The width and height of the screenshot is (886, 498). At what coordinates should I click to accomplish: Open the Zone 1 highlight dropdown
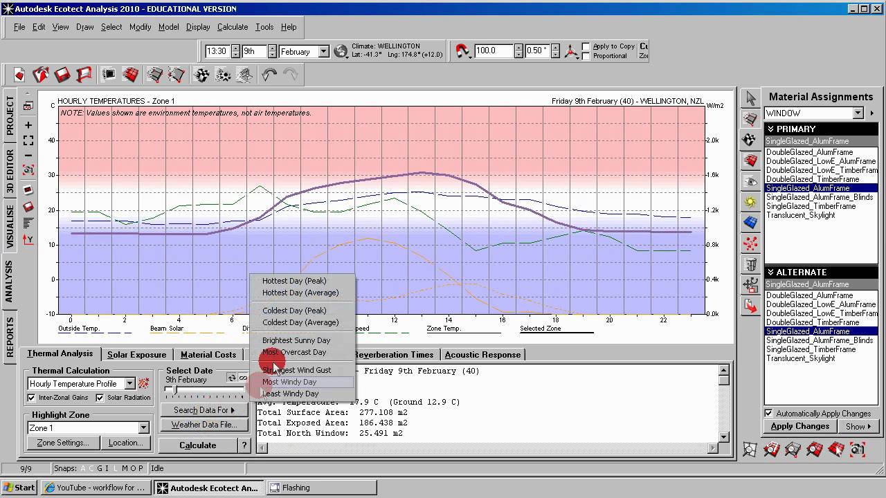click(x=143, y=428)
